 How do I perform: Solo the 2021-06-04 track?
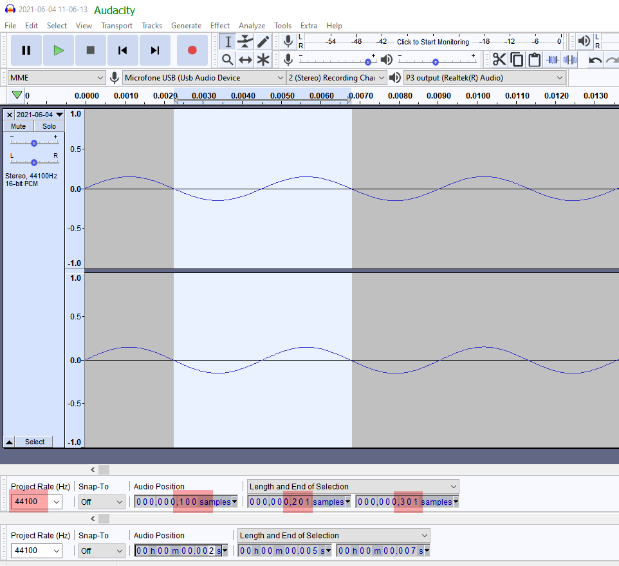49,126
